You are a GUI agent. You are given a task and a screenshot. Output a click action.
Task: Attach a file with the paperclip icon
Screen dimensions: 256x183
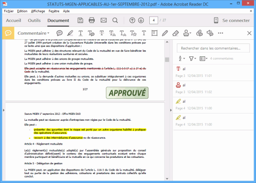coord(199,33)
